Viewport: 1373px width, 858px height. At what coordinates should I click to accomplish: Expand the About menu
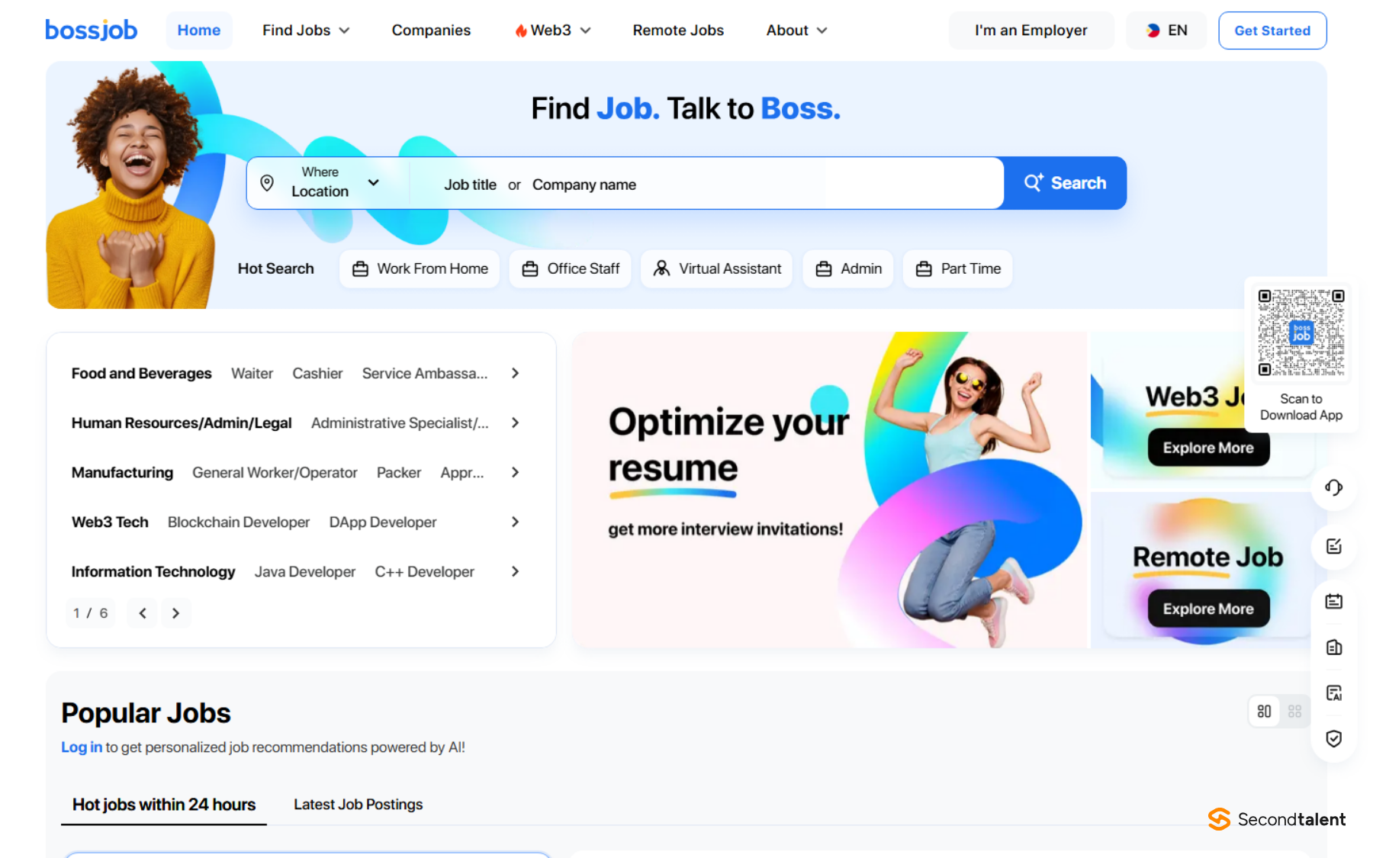[x=796, y=31]
